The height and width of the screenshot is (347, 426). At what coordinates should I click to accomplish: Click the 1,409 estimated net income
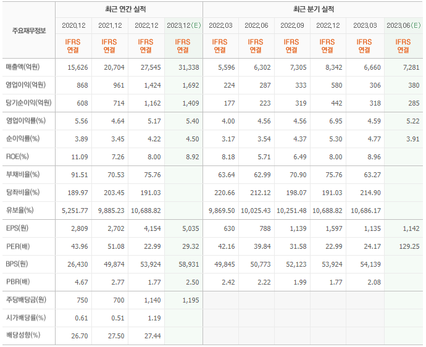coord(191,103)
